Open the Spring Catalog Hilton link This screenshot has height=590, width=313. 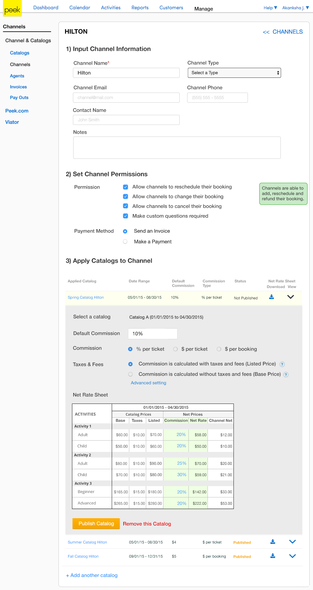[x=86, y=298]
